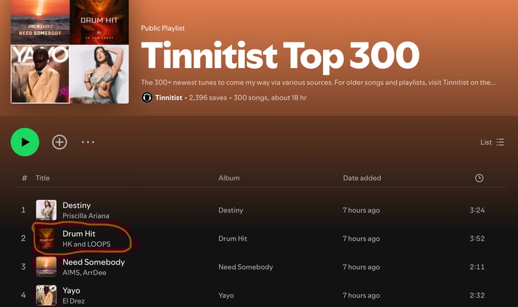
Task: Save playlist with the plus circle icon
Action: tap(59, 142)
